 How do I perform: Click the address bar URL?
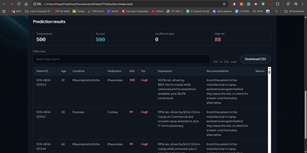88,4
